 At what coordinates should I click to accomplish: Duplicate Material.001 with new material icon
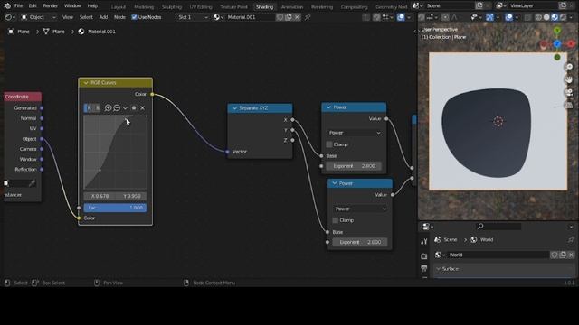289,17
